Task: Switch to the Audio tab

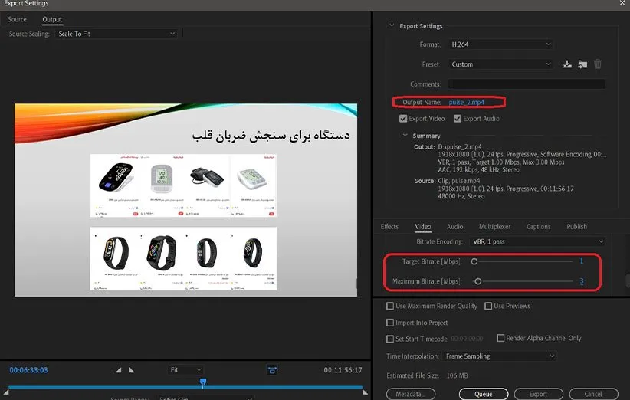Action: [x=454, y=227]
